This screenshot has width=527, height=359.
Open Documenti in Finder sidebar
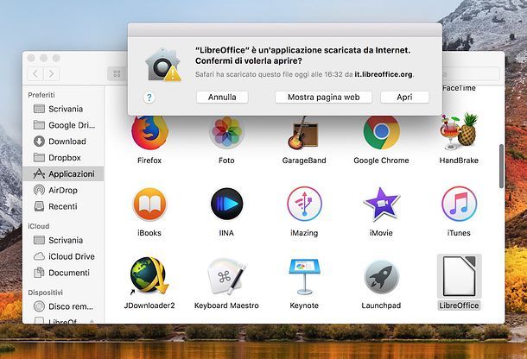tap(63, 273)
